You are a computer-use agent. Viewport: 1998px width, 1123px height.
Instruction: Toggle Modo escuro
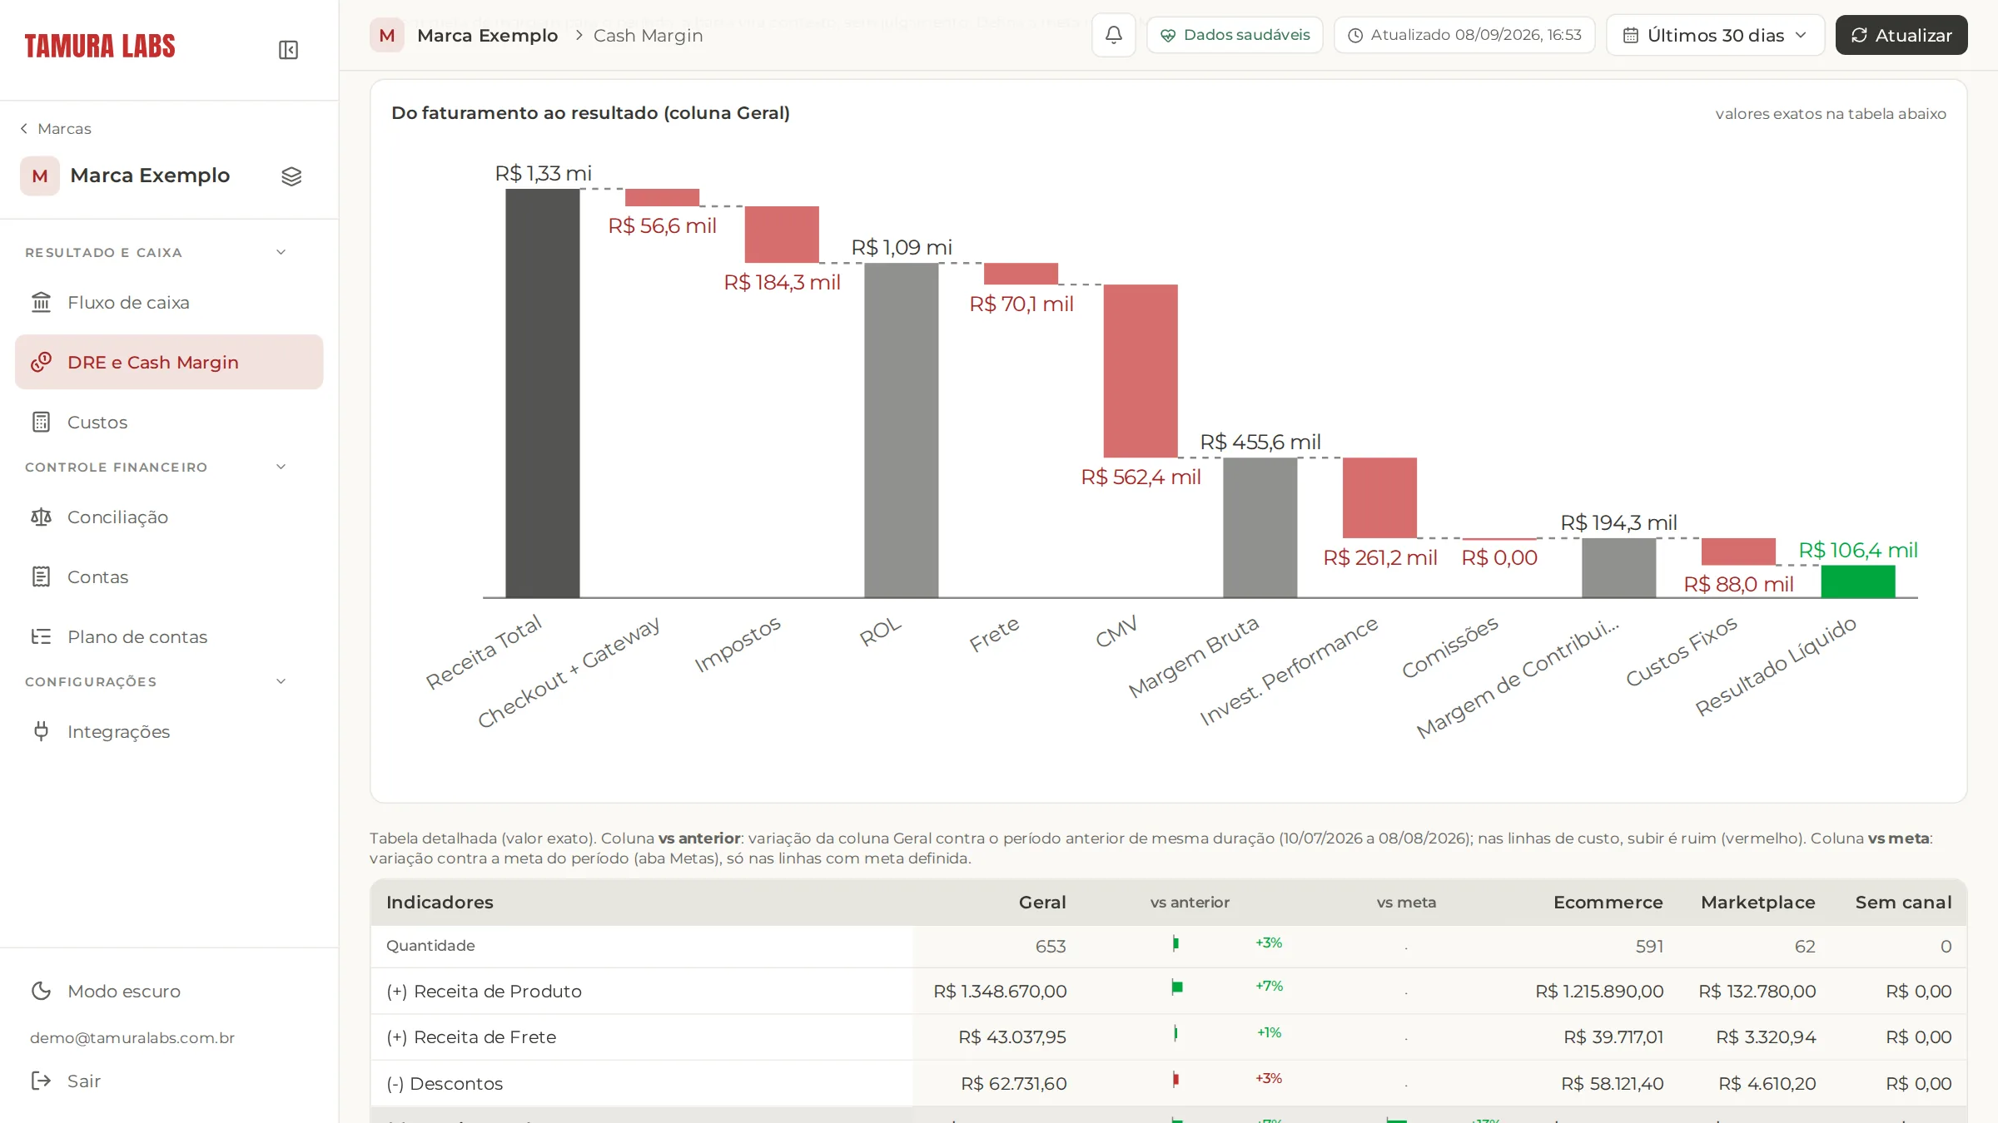pos(169,991)
